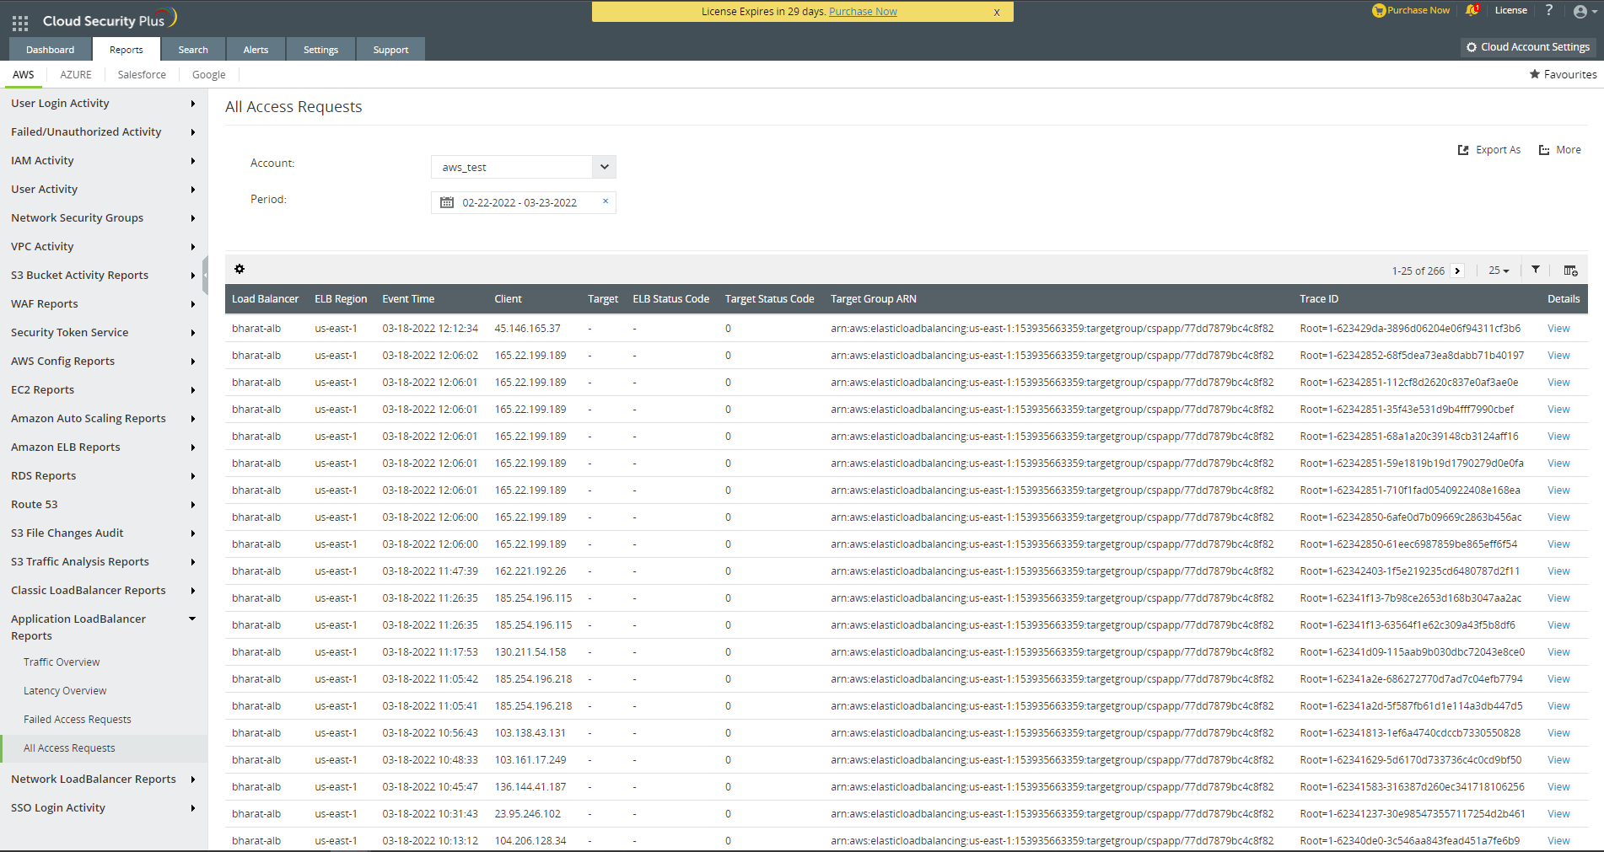This screenshot has width=1604, height=852.
Task: Select the Google cloud tab
Action: click(209, 74)
